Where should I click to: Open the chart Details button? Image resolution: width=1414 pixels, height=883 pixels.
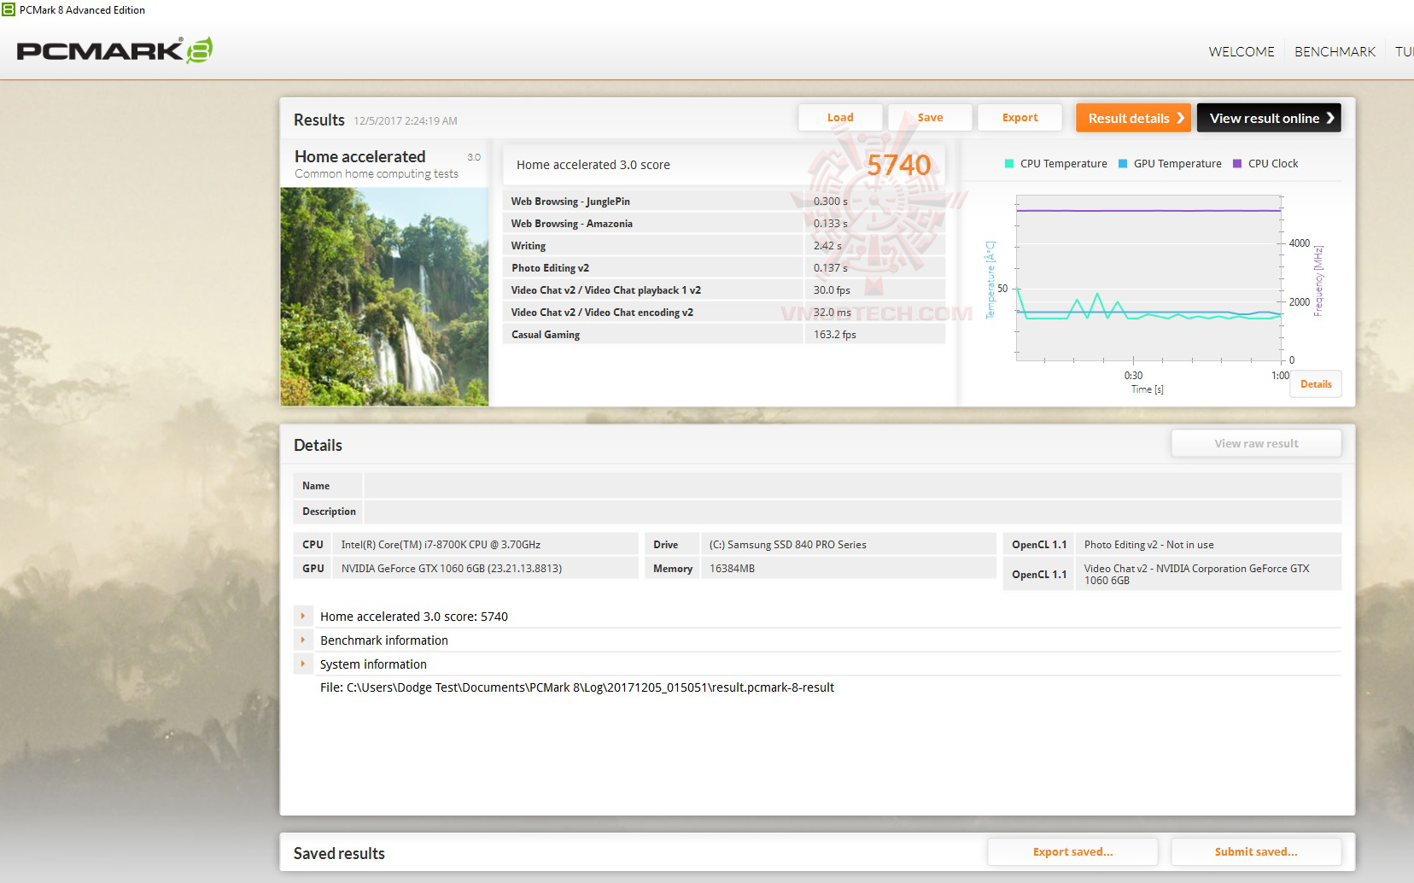pyautogui.click(x=1316, y=384)
